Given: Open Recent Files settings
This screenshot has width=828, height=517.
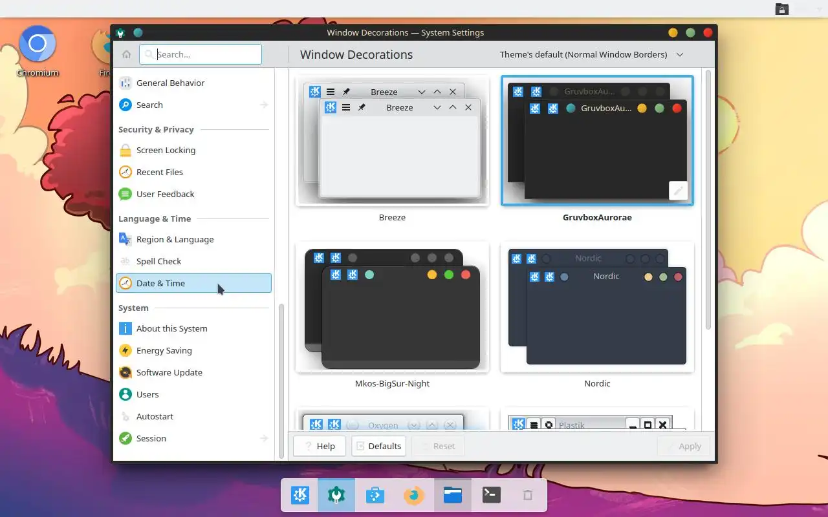Looking at the screenshot, I should pyautogui.click(x=193, y=172).
